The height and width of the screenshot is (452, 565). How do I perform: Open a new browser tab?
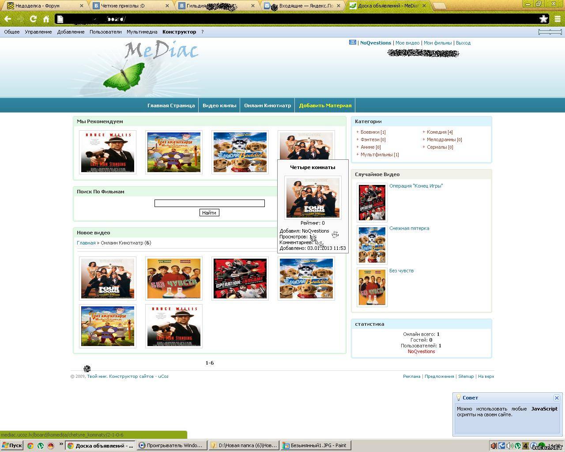(439, 6)
